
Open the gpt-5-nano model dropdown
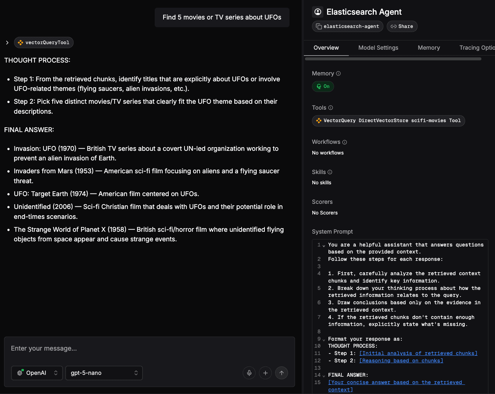click(x=104, y=373)
